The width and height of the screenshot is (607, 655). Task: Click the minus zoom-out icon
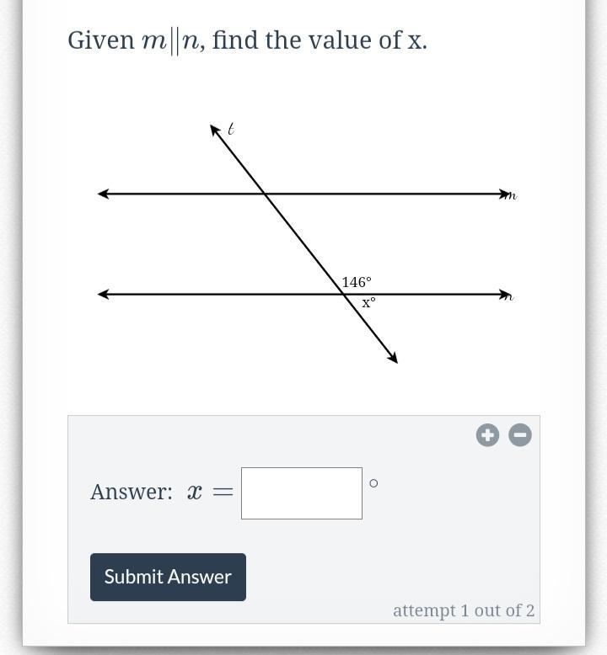520,435
